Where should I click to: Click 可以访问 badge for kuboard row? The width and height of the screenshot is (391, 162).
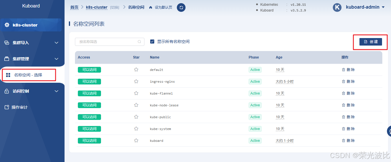click(x=89, y=141)
